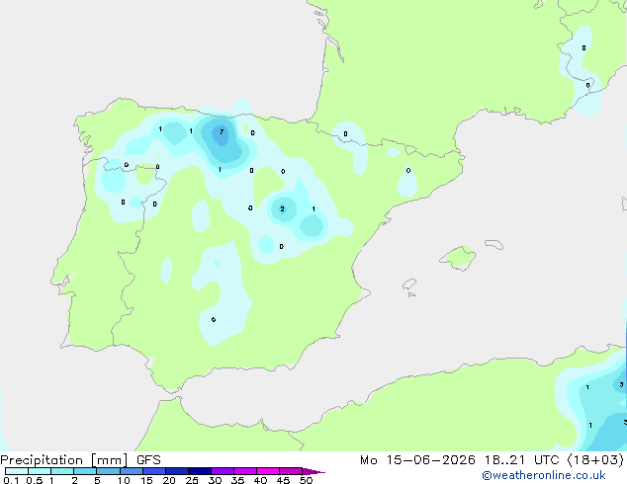Choose the 20–25 mm dark blue swatch
The width and height of the screenshot is (627, 484).
(x=176, y=471)
